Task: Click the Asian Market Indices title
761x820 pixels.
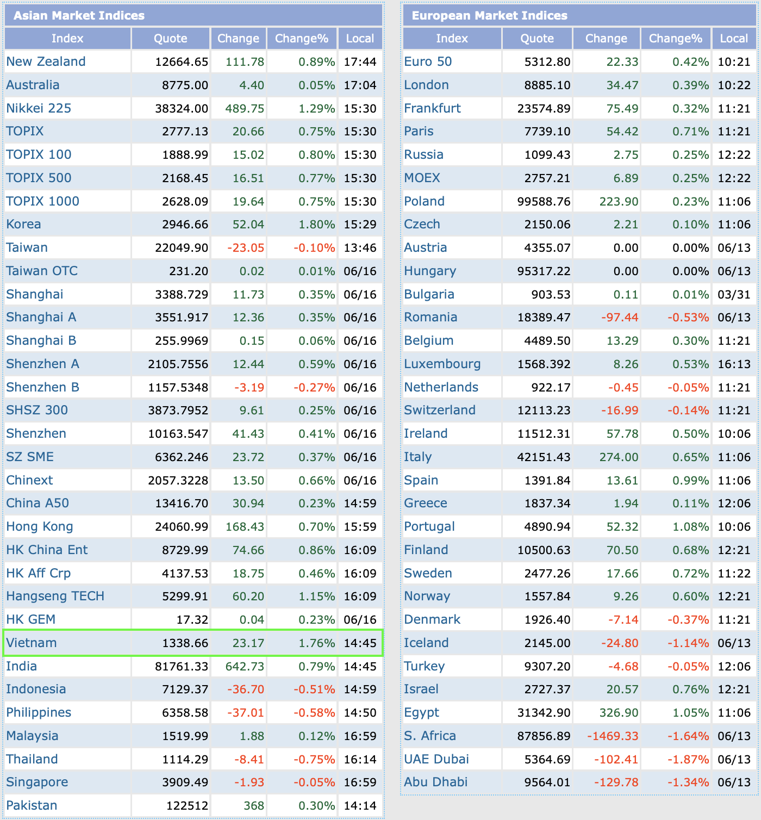Action: [x=79, y=15]
